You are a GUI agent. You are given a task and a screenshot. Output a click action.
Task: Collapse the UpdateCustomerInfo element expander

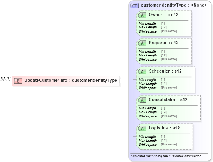[x=121, y=81]
